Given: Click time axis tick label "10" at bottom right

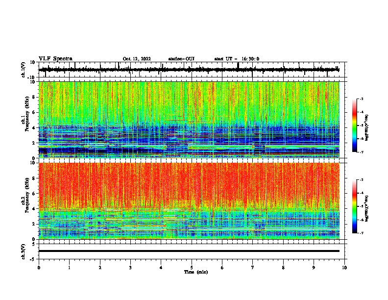Looking at the screenshot, I should 344,268.
